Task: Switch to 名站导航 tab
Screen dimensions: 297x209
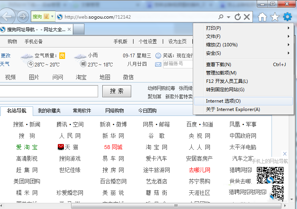Action: pos(17,111)
